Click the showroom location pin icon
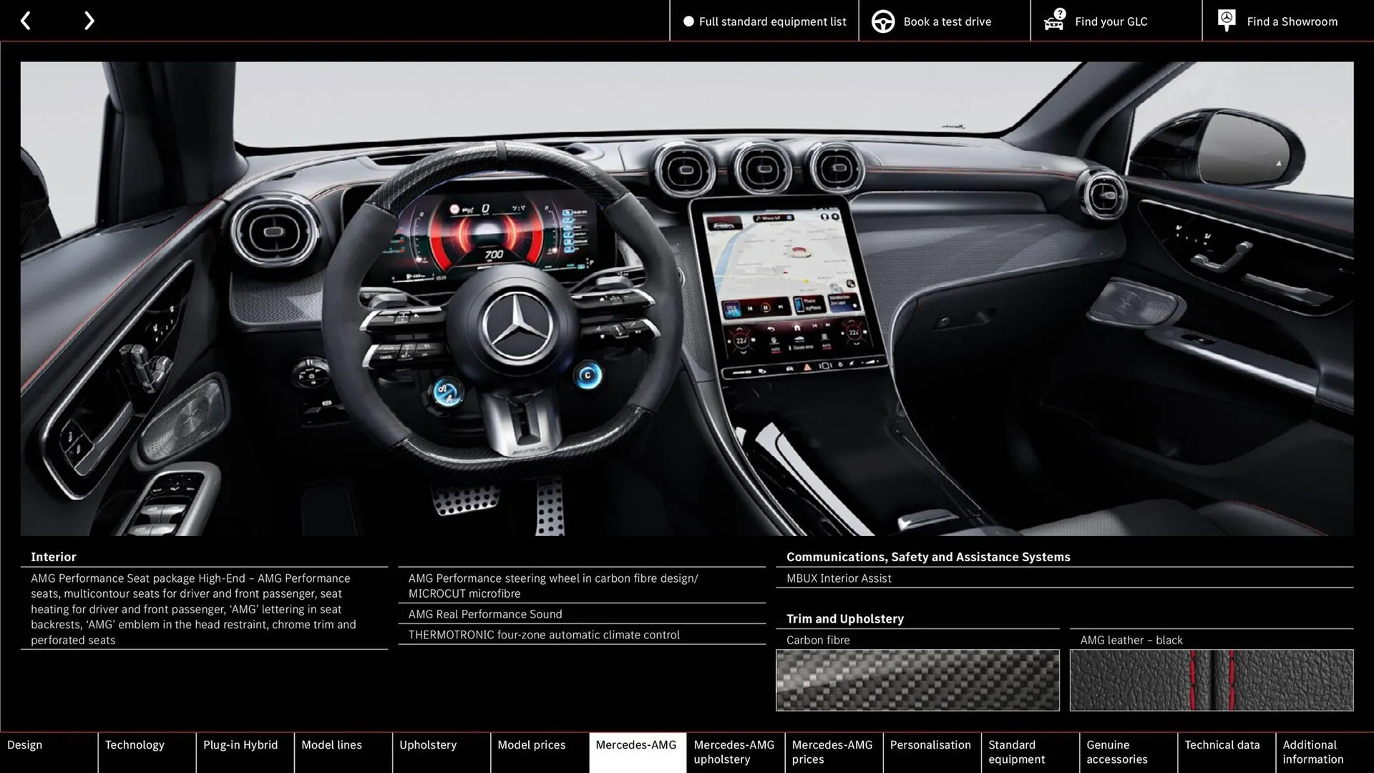This screenshot has height=773, width=1374. click(x=1226, y=20)
